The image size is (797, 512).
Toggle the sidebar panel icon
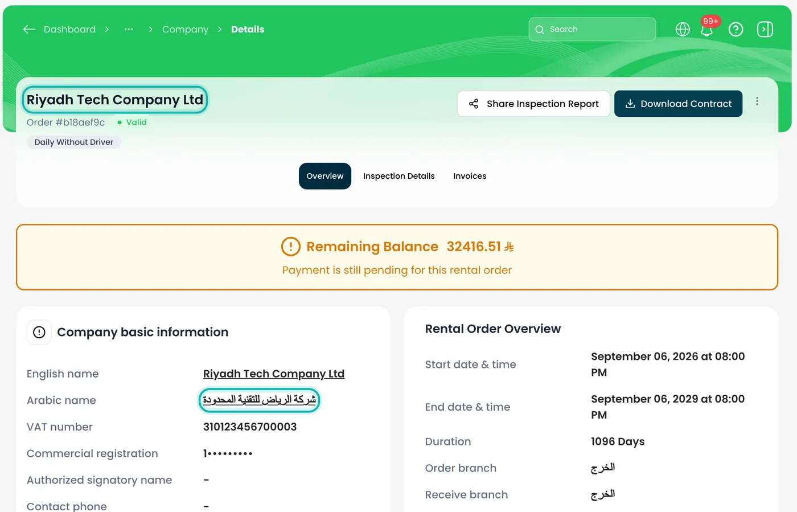(x=765, y=29)
